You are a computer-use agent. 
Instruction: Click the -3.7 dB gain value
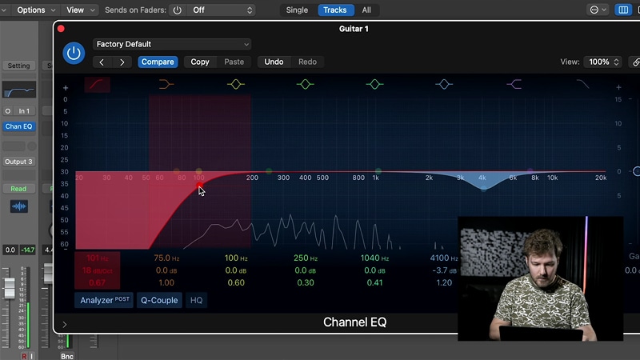[444, 270]
